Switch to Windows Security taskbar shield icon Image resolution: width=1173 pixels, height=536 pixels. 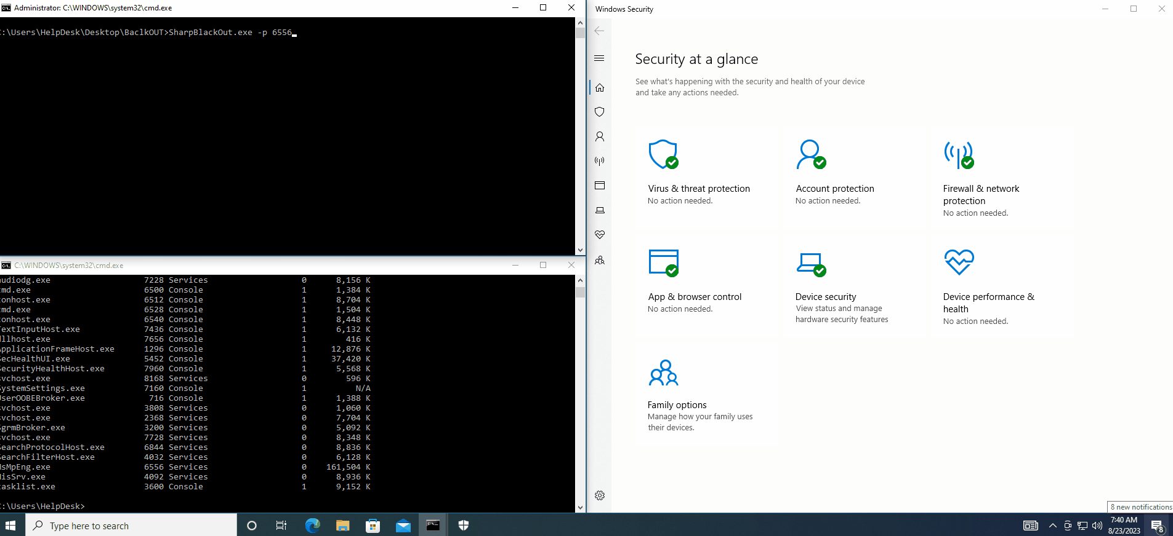[464, 526]
